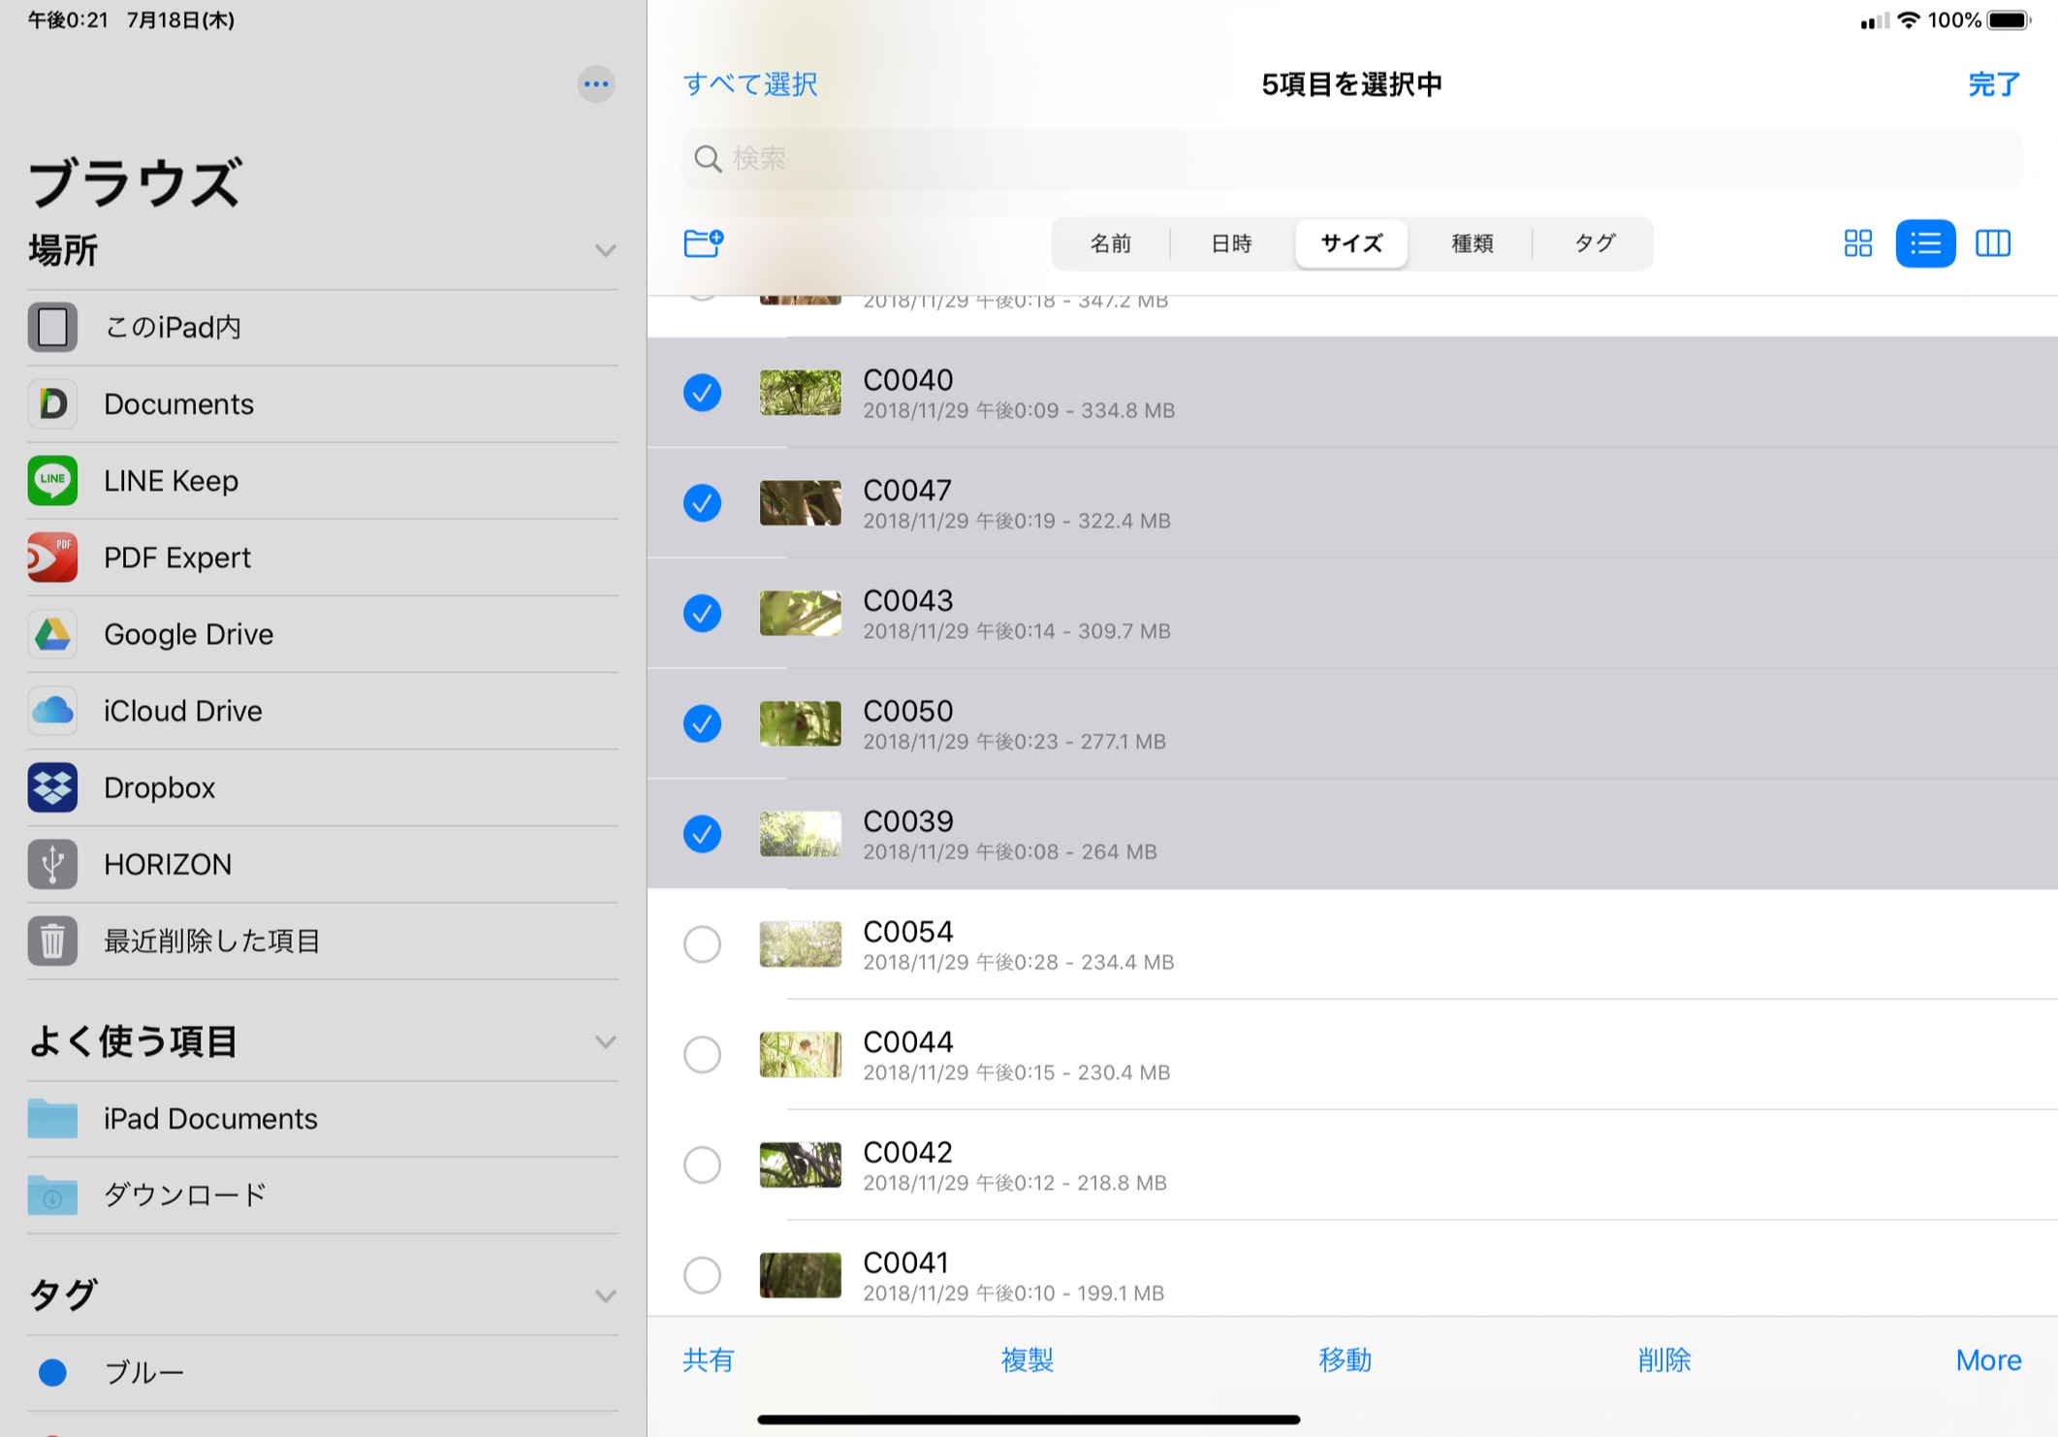This screenshot has height=1437, width=2058.
Task: Open HORIZON USB drive location
Action: tap(167, 864)
